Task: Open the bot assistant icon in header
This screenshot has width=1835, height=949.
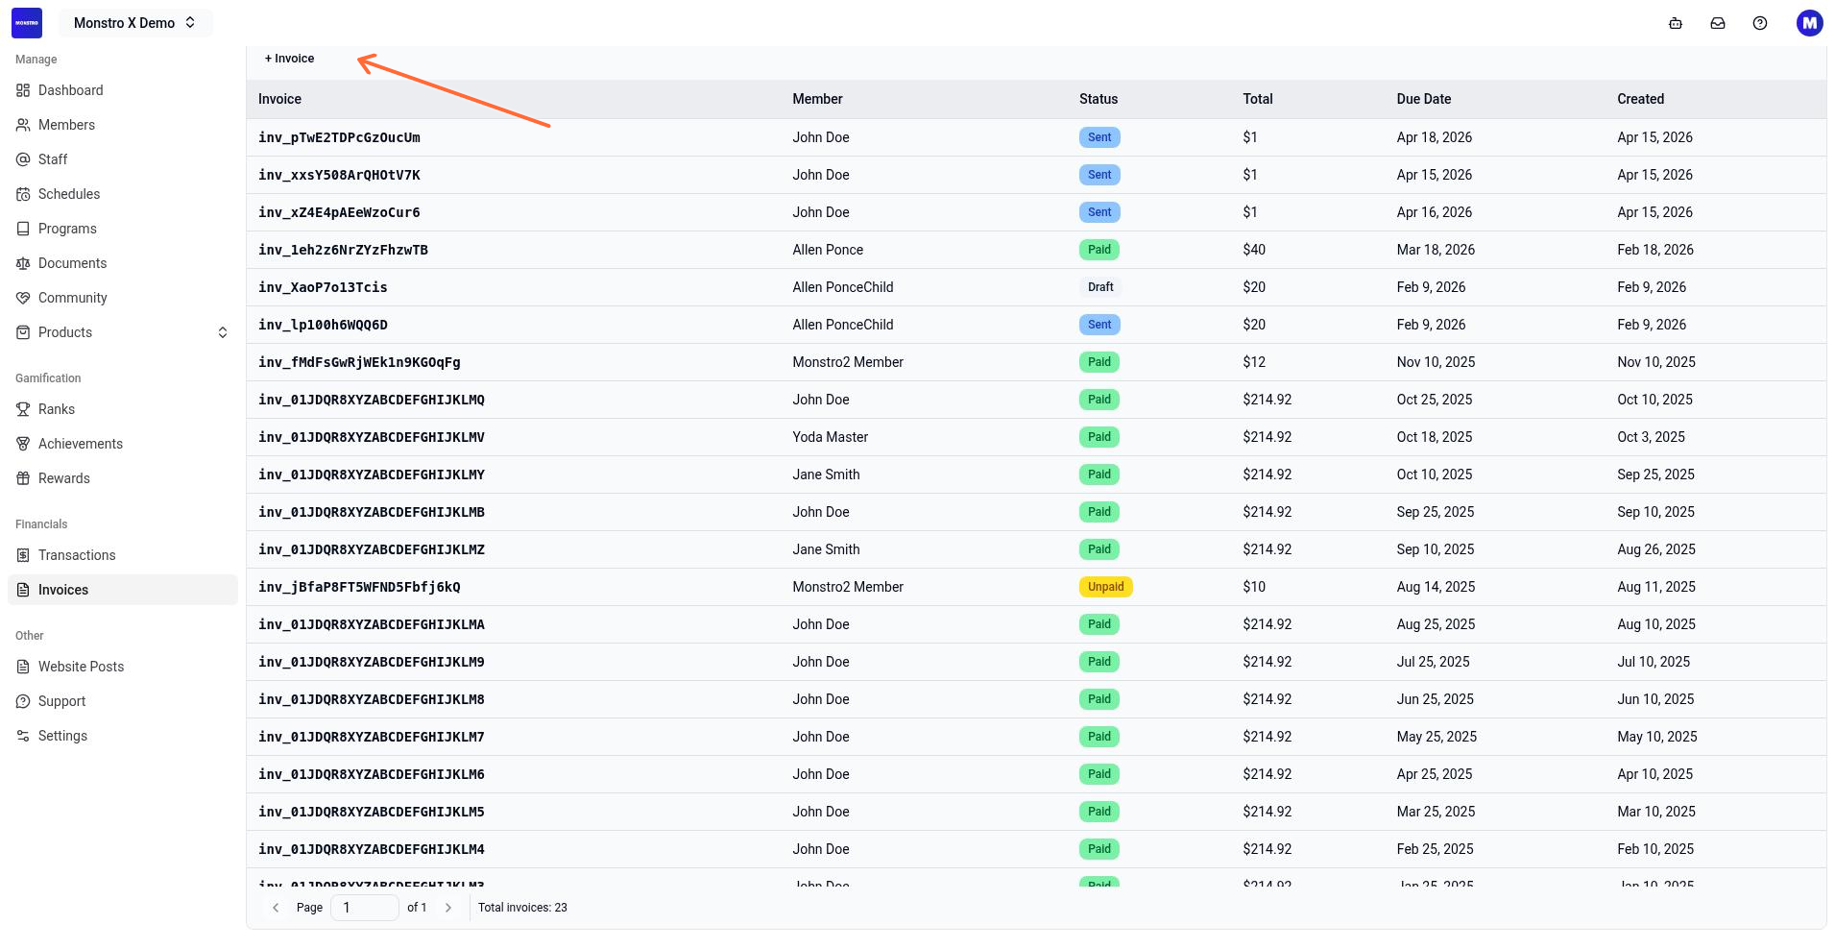Action: 1676,23
